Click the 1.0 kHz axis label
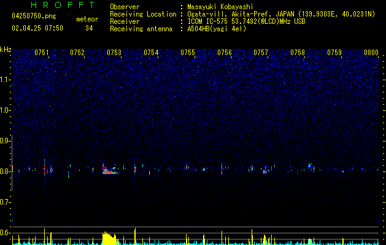Screen dimensions: 386x245 pyautogui.click(x=5, y=110)
